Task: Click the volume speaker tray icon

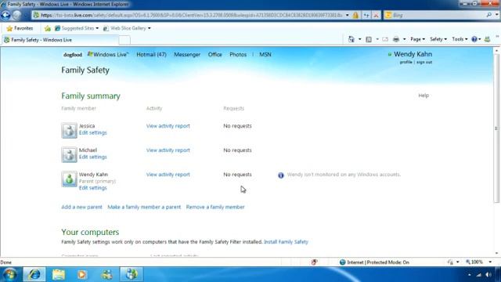Action: pyautogui.click(x=488, y=275)
